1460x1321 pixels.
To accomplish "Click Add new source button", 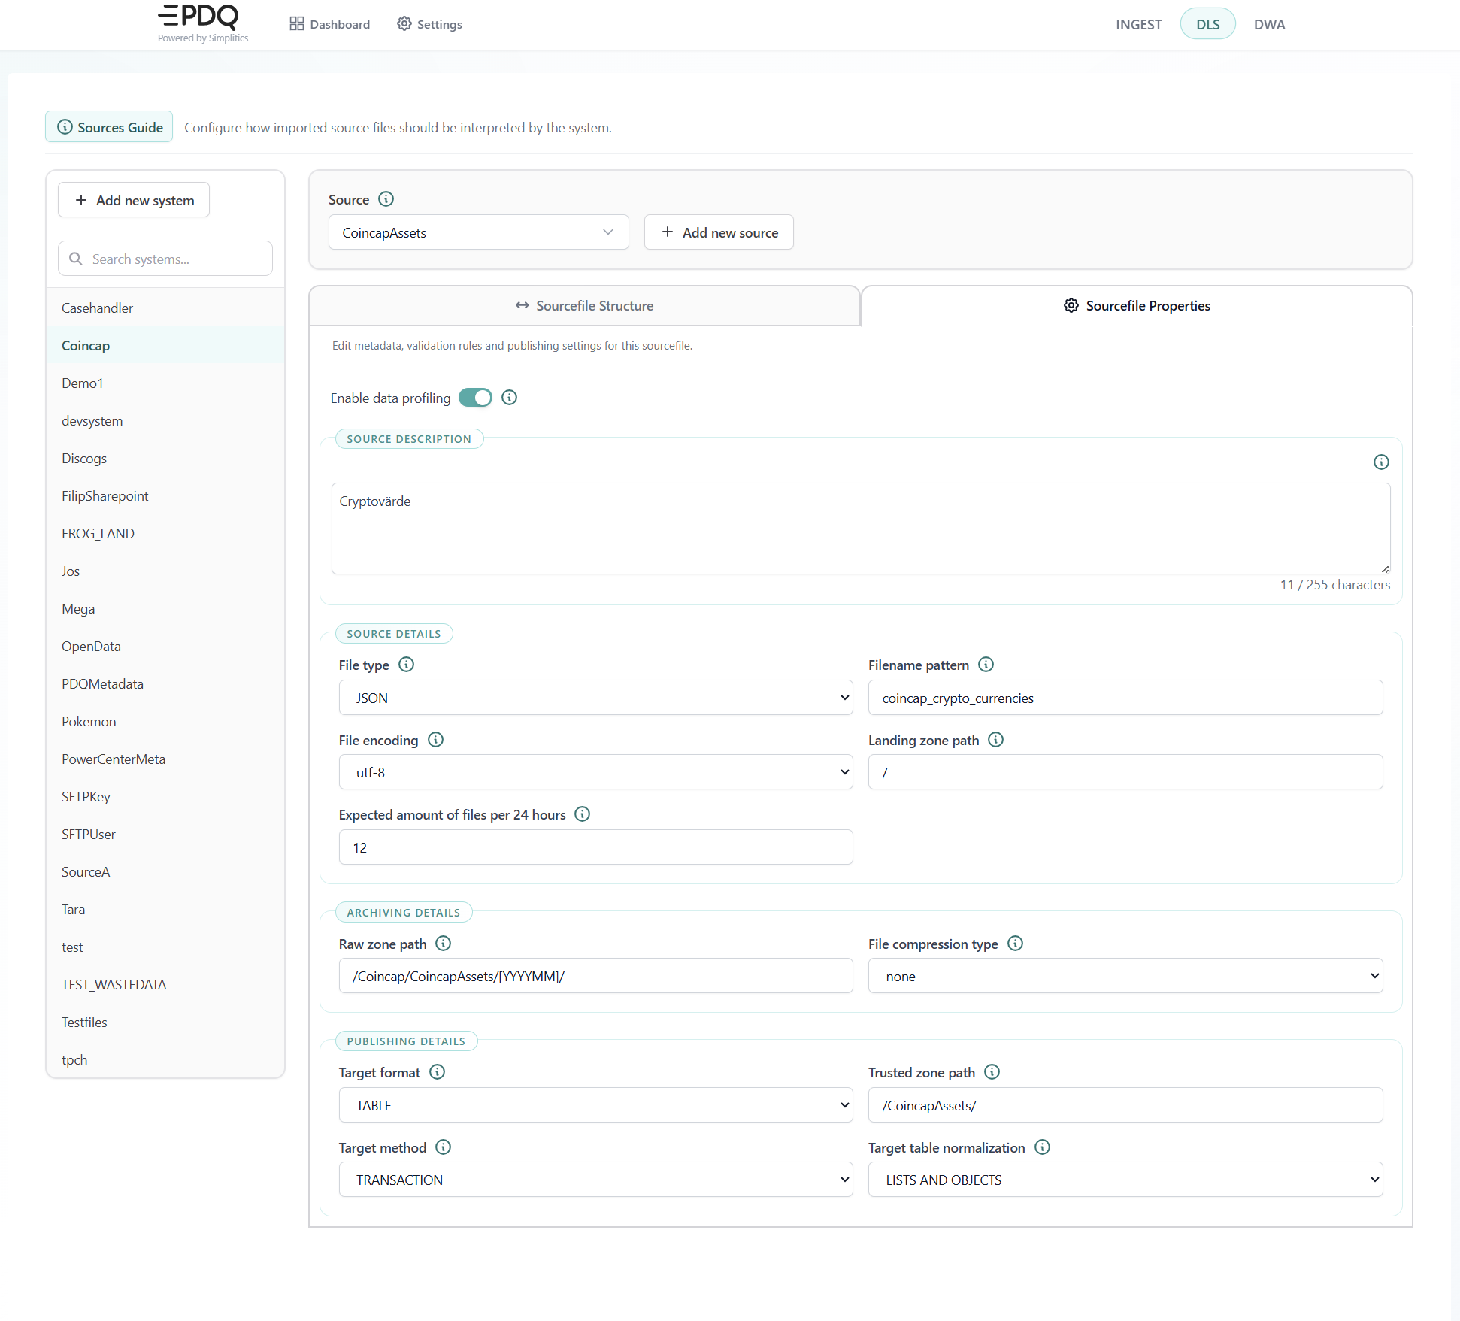I will point(719,232).
